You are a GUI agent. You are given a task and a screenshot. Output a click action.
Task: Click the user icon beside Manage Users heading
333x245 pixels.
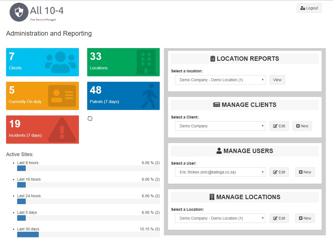pos(219,151)
